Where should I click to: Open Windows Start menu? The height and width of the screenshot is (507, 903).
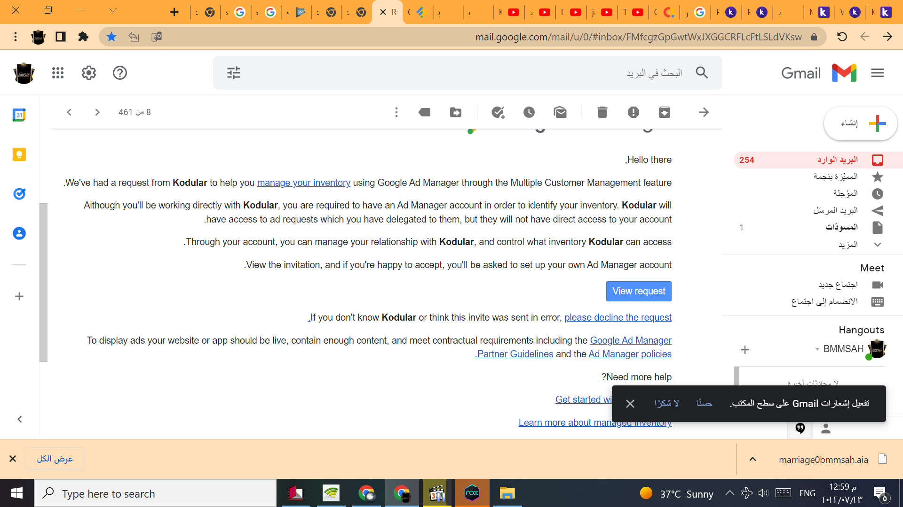(x=17, y=493)
